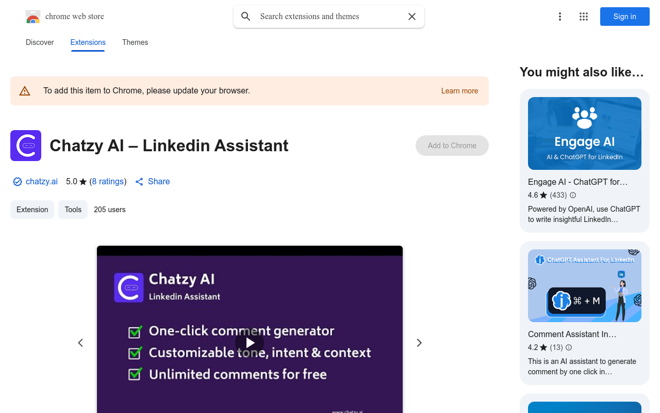Click the Chatzy AI purple logo icon
Image resolution: width=660 pixels, height=413 pixels.
point(26,146)
